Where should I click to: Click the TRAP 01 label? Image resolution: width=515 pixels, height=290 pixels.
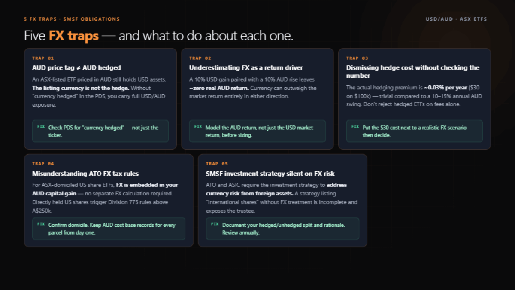43,58
